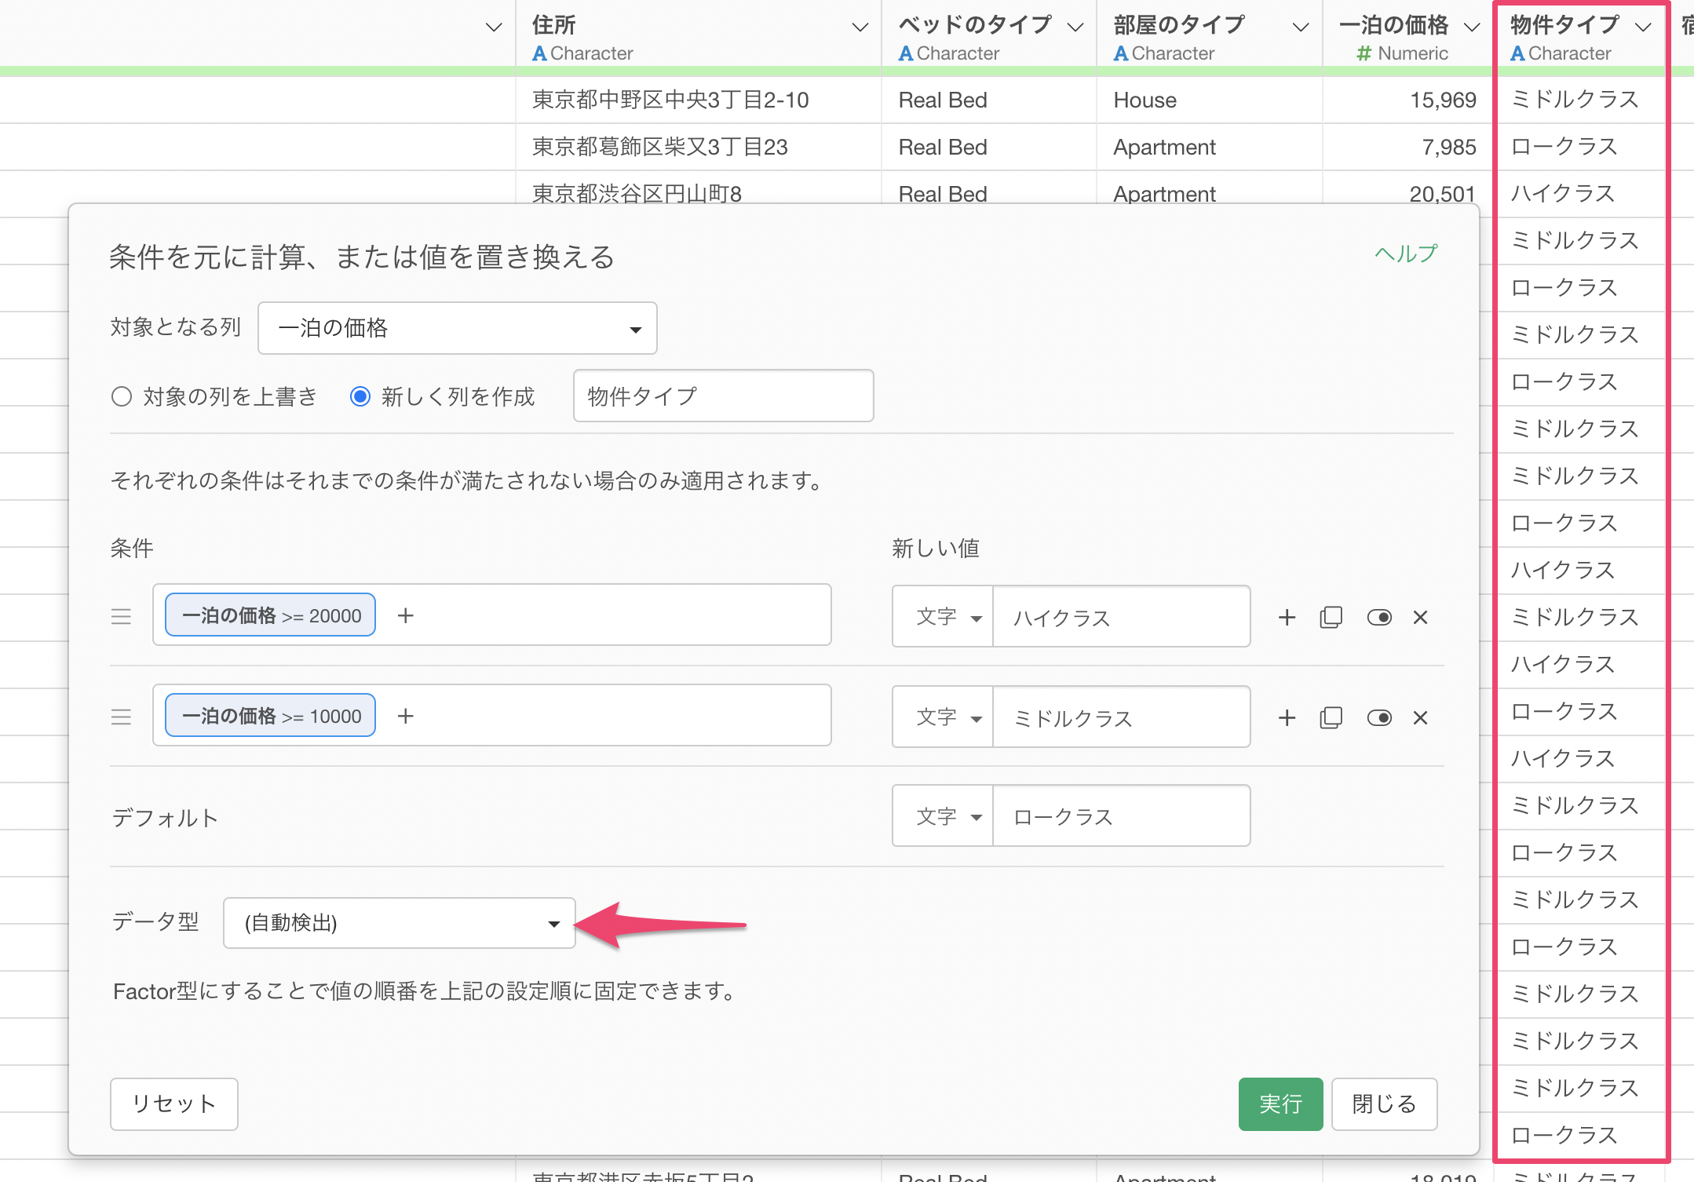Viewport: 1694px width, 1182px height.
Task: Open the 対象となる列 column dropdown
Action: (x=457, y=328)
